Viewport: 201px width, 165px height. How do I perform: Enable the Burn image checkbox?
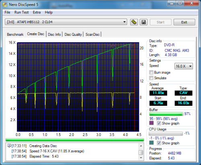coord(151,72)
